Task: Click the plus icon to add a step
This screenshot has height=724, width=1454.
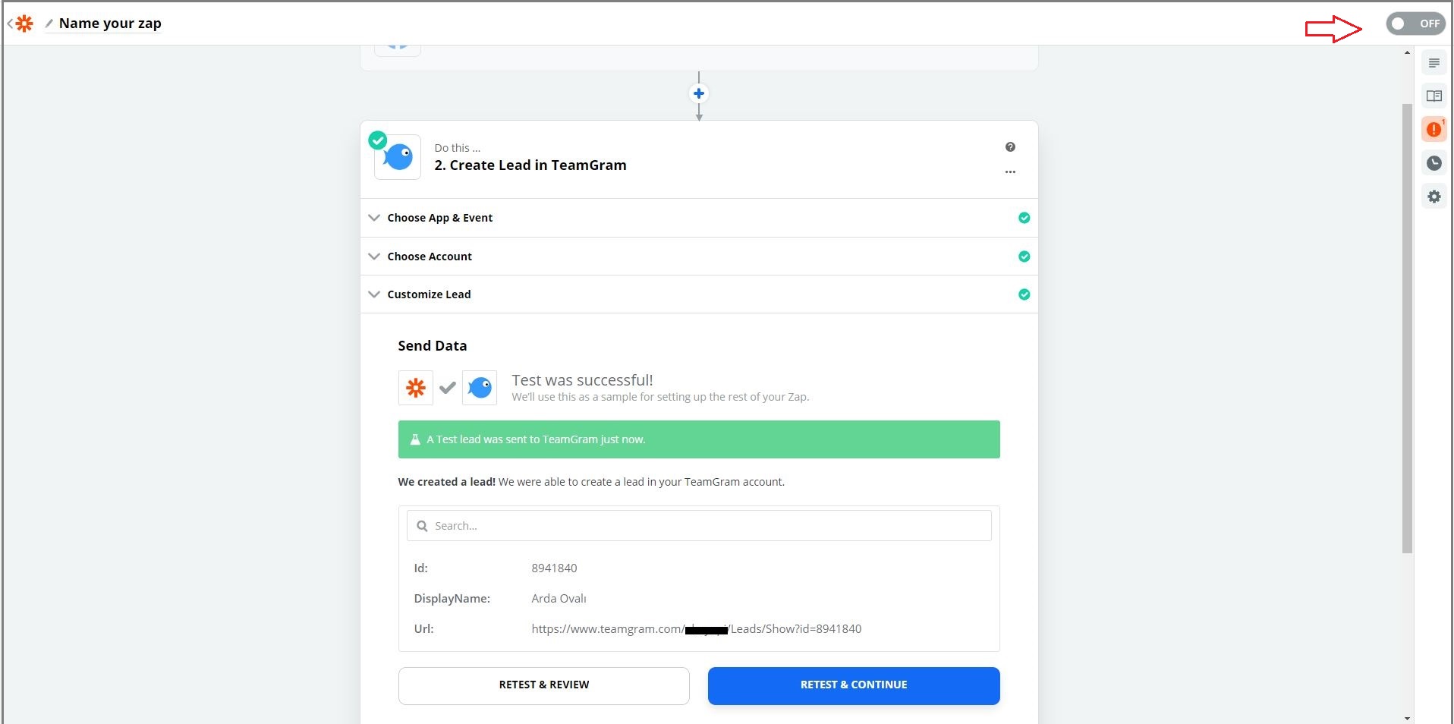Action: tap(699, 93)
